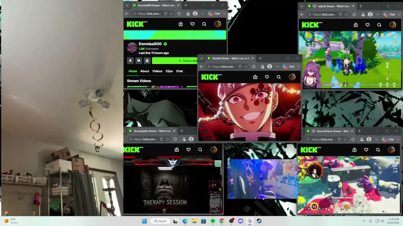Expand tab search chevron in Hosh4k window
403x226 pixels.
point(201,58)
